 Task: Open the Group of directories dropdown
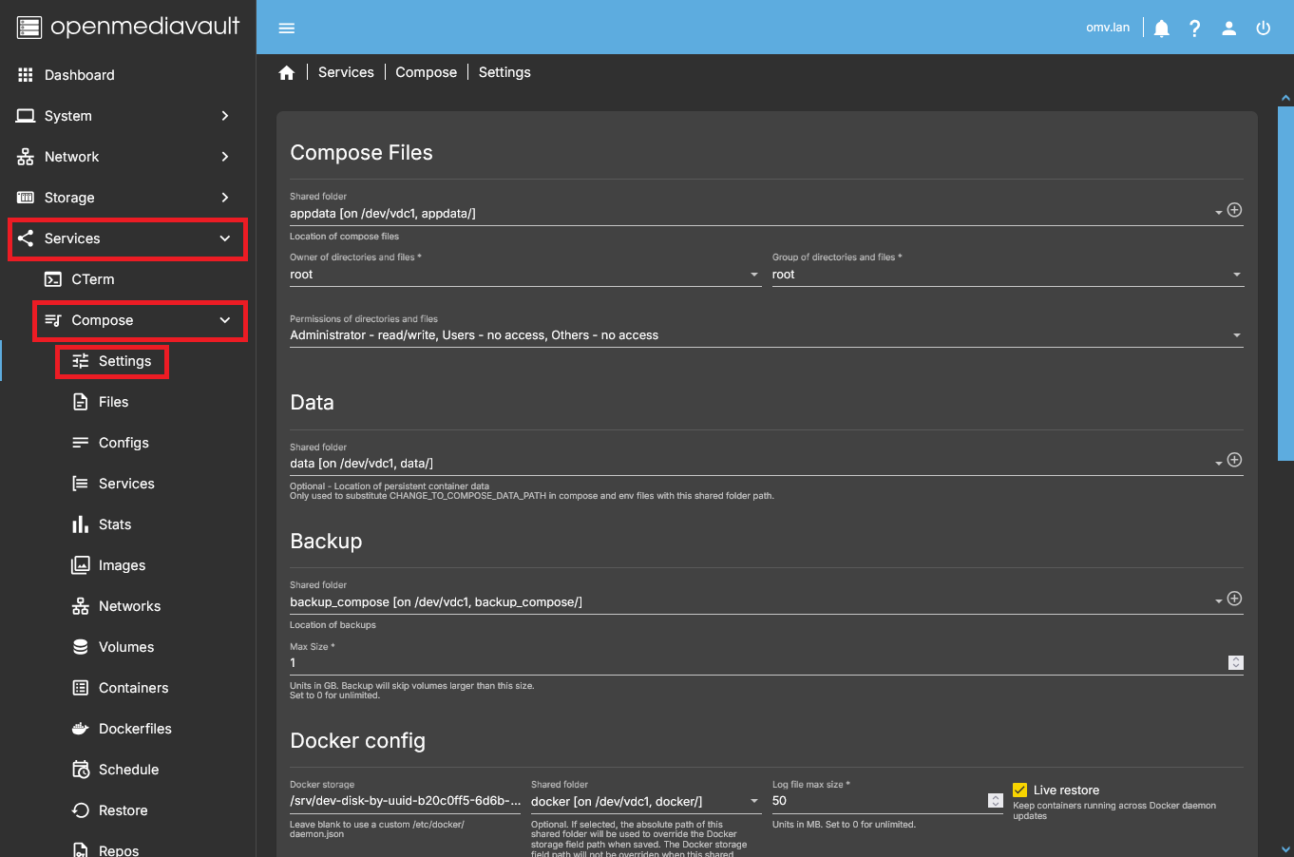pos(1006,275)
